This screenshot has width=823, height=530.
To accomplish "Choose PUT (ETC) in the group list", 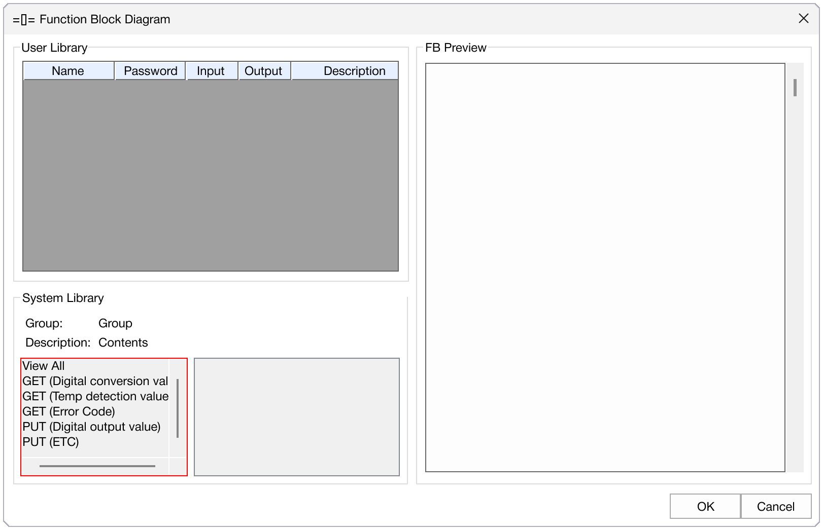I will [51, 442].
